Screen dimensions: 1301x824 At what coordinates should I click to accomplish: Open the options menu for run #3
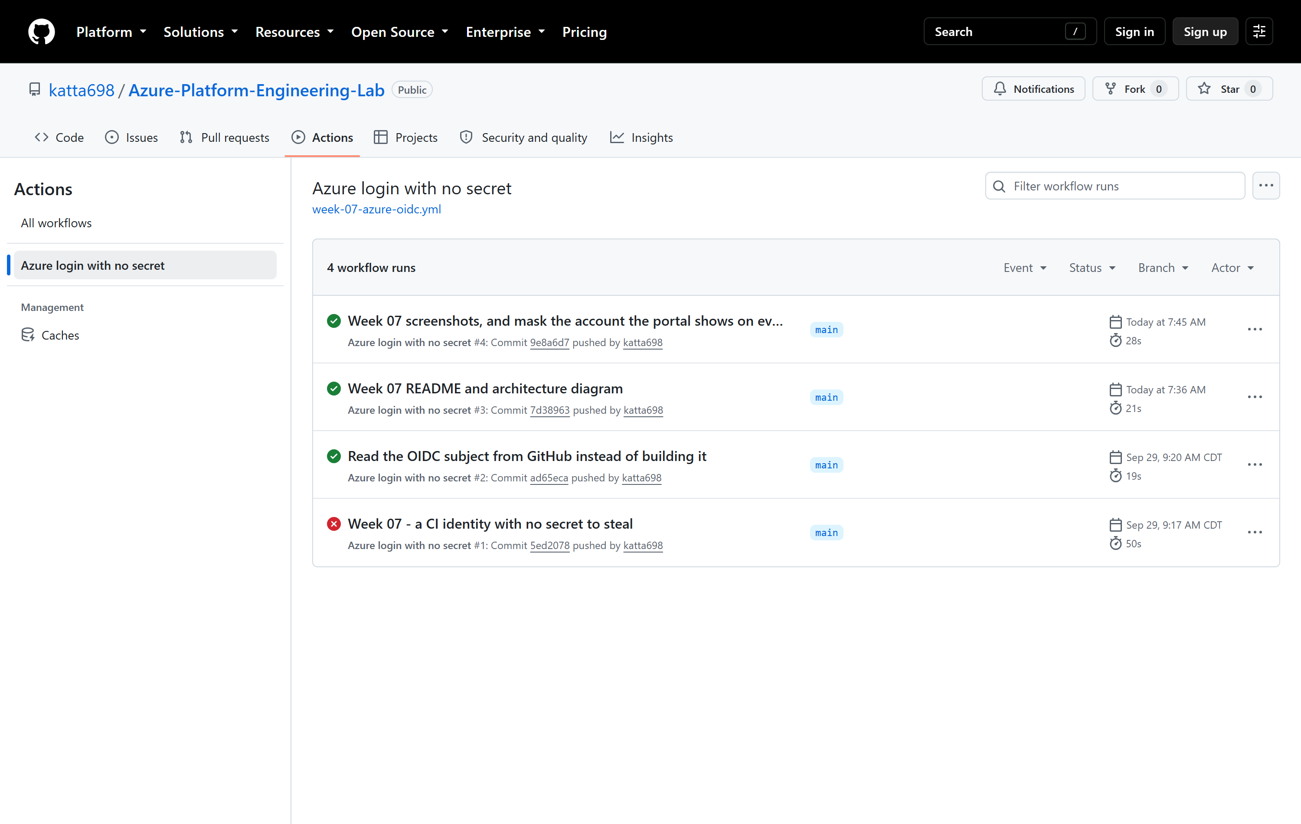coord(1255,396)
